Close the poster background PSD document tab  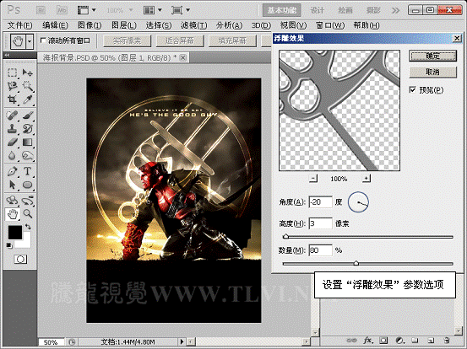click(x=183, y=57)
